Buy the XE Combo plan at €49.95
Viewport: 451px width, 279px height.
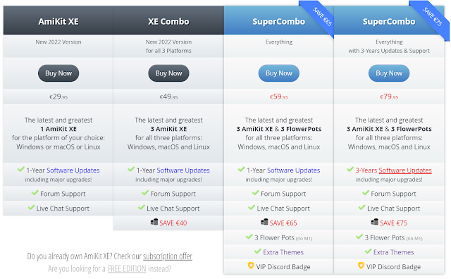click(x=168, y=73)
